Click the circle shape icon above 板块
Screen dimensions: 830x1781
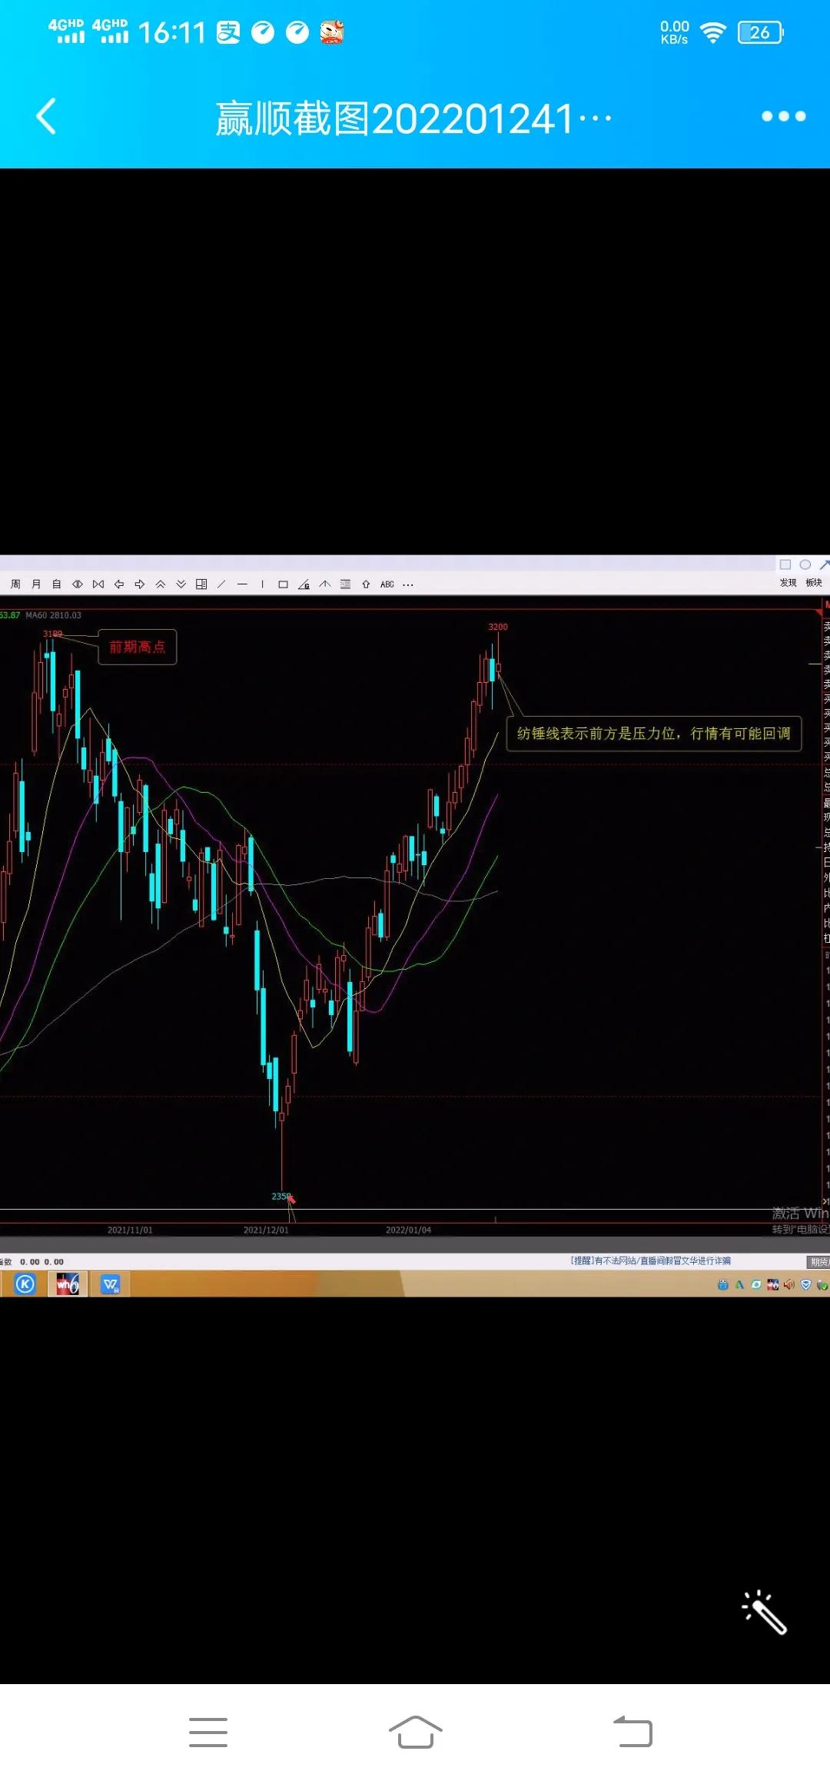[x=805, y=564]
